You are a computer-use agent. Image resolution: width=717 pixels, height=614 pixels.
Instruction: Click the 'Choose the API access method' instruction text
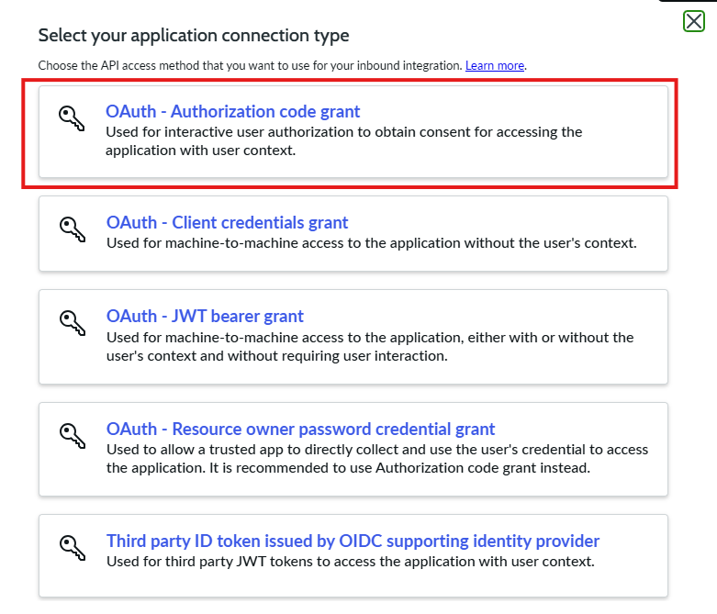251,66
